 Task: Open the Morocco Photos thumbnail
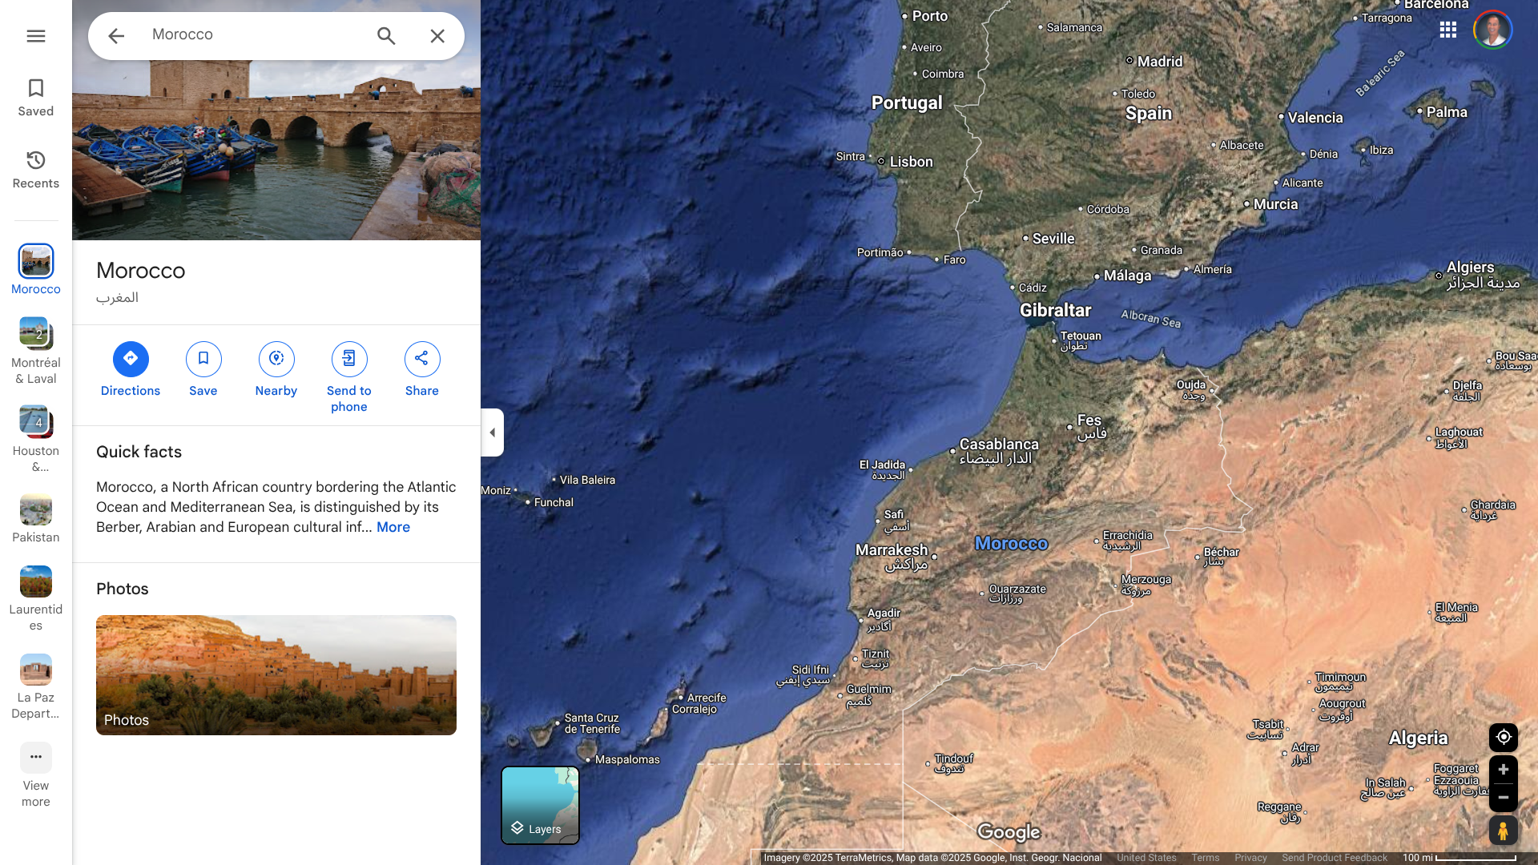click(x=276, y=675)
